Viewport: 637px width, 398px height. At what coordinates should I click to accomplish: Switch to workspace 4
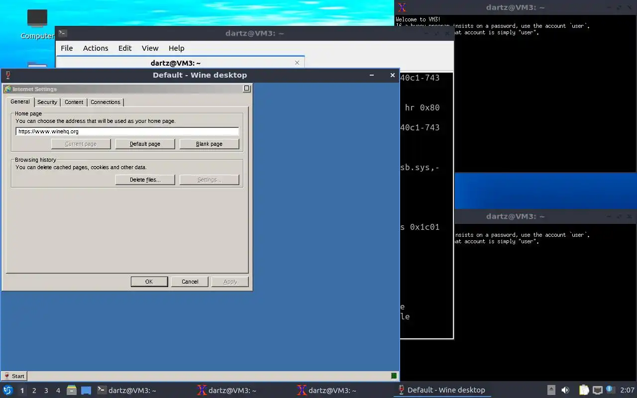point(58,391)
